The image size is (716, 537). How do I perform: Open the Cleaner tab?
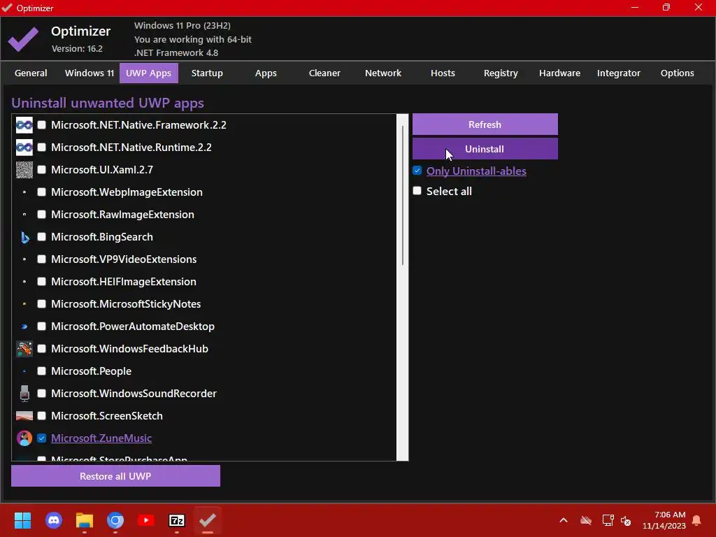tap(324, 73)
